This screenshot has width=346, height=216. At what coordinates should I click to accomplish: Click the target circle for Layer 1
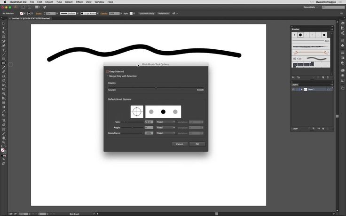tap(328, 89)
